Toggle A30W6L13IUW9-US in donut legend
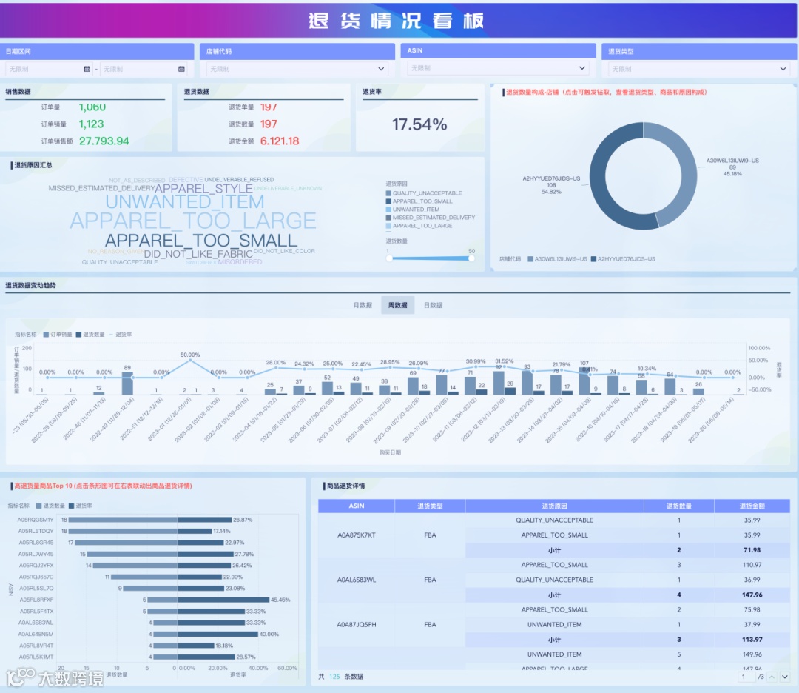The height and width of the screenshot is (693, 799). 557,259
